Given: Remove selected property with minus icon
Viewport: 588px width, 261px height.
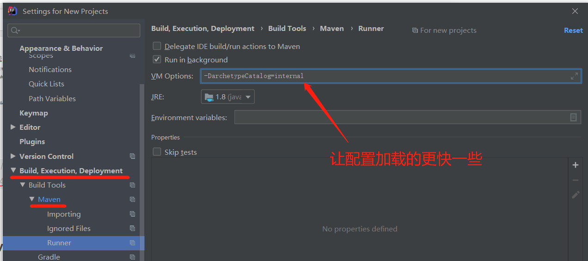Looking at the screenshot, I should [576, 180].
